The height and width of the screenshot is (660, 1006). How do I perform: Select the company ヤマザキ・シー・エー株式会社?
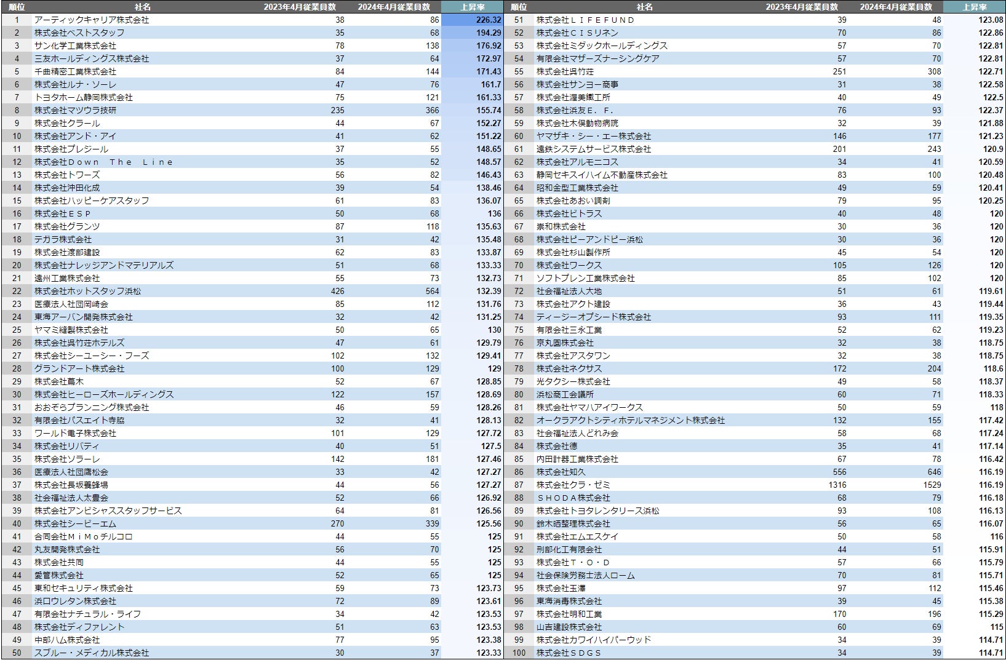[x=594, y=136]
